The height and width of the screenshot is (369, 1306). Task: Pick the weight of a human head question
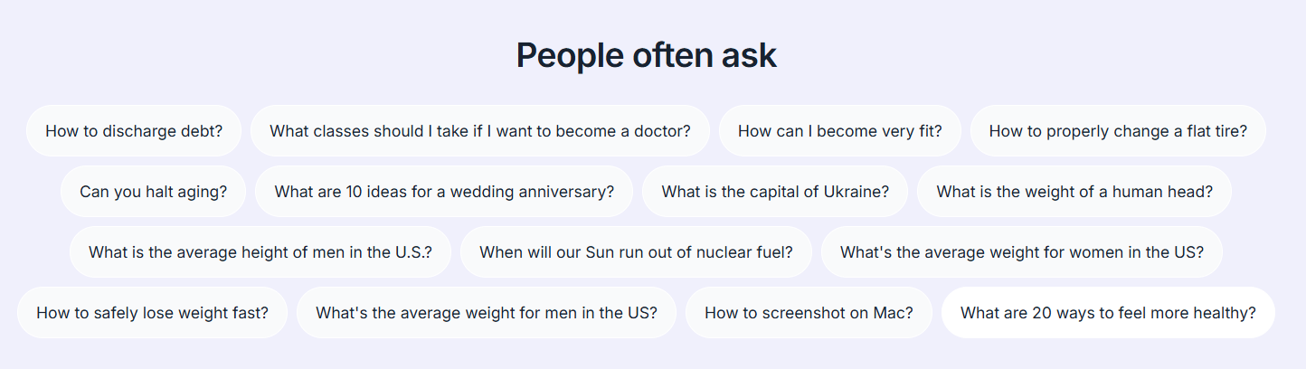pos(1074,192)
